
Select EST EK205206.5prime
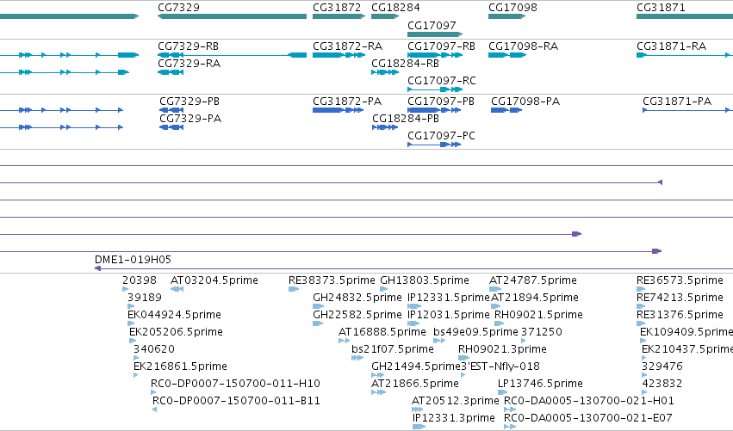tap(133, 341)
